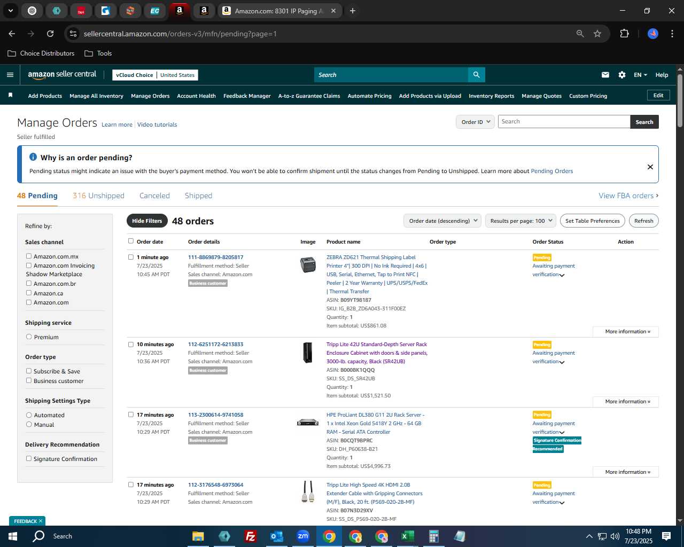Screen dimensions: 684x547
Task: Switch to the Canceled tab
Action: 154,196
